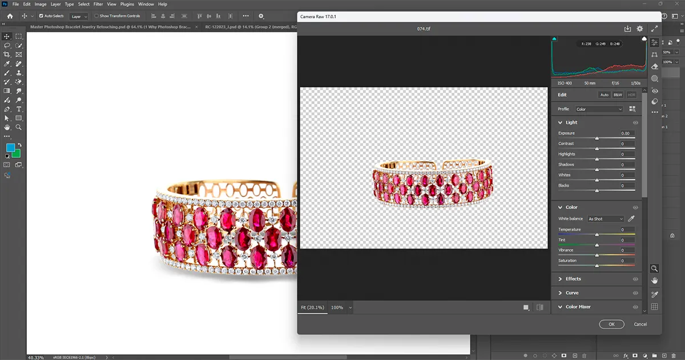The width and height of the screenshot is (685, 360).
Task: Click the foreground color swatch
Action: click(10, 149)
